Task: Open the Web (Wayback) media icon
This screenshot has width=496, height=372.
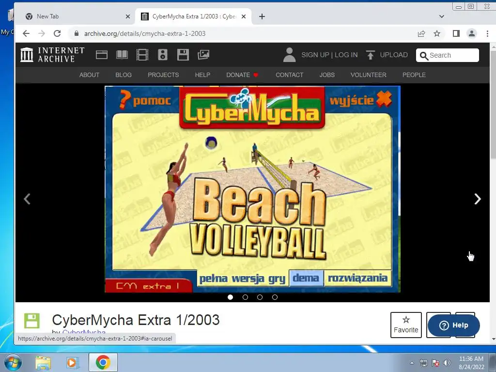Action: point(102,55)
